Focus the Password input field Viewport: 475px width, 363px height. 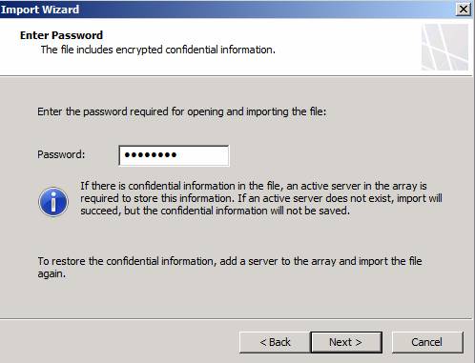[x=174, y=155]
